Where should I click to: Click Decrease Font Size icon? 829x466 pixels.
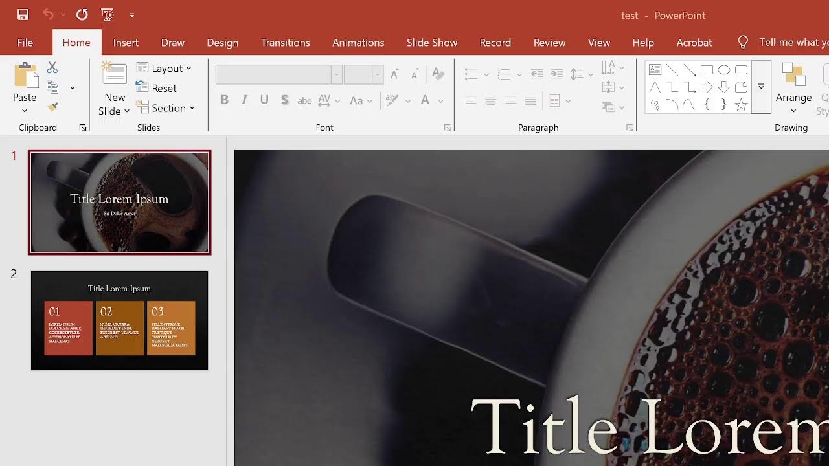coord(414,74)
